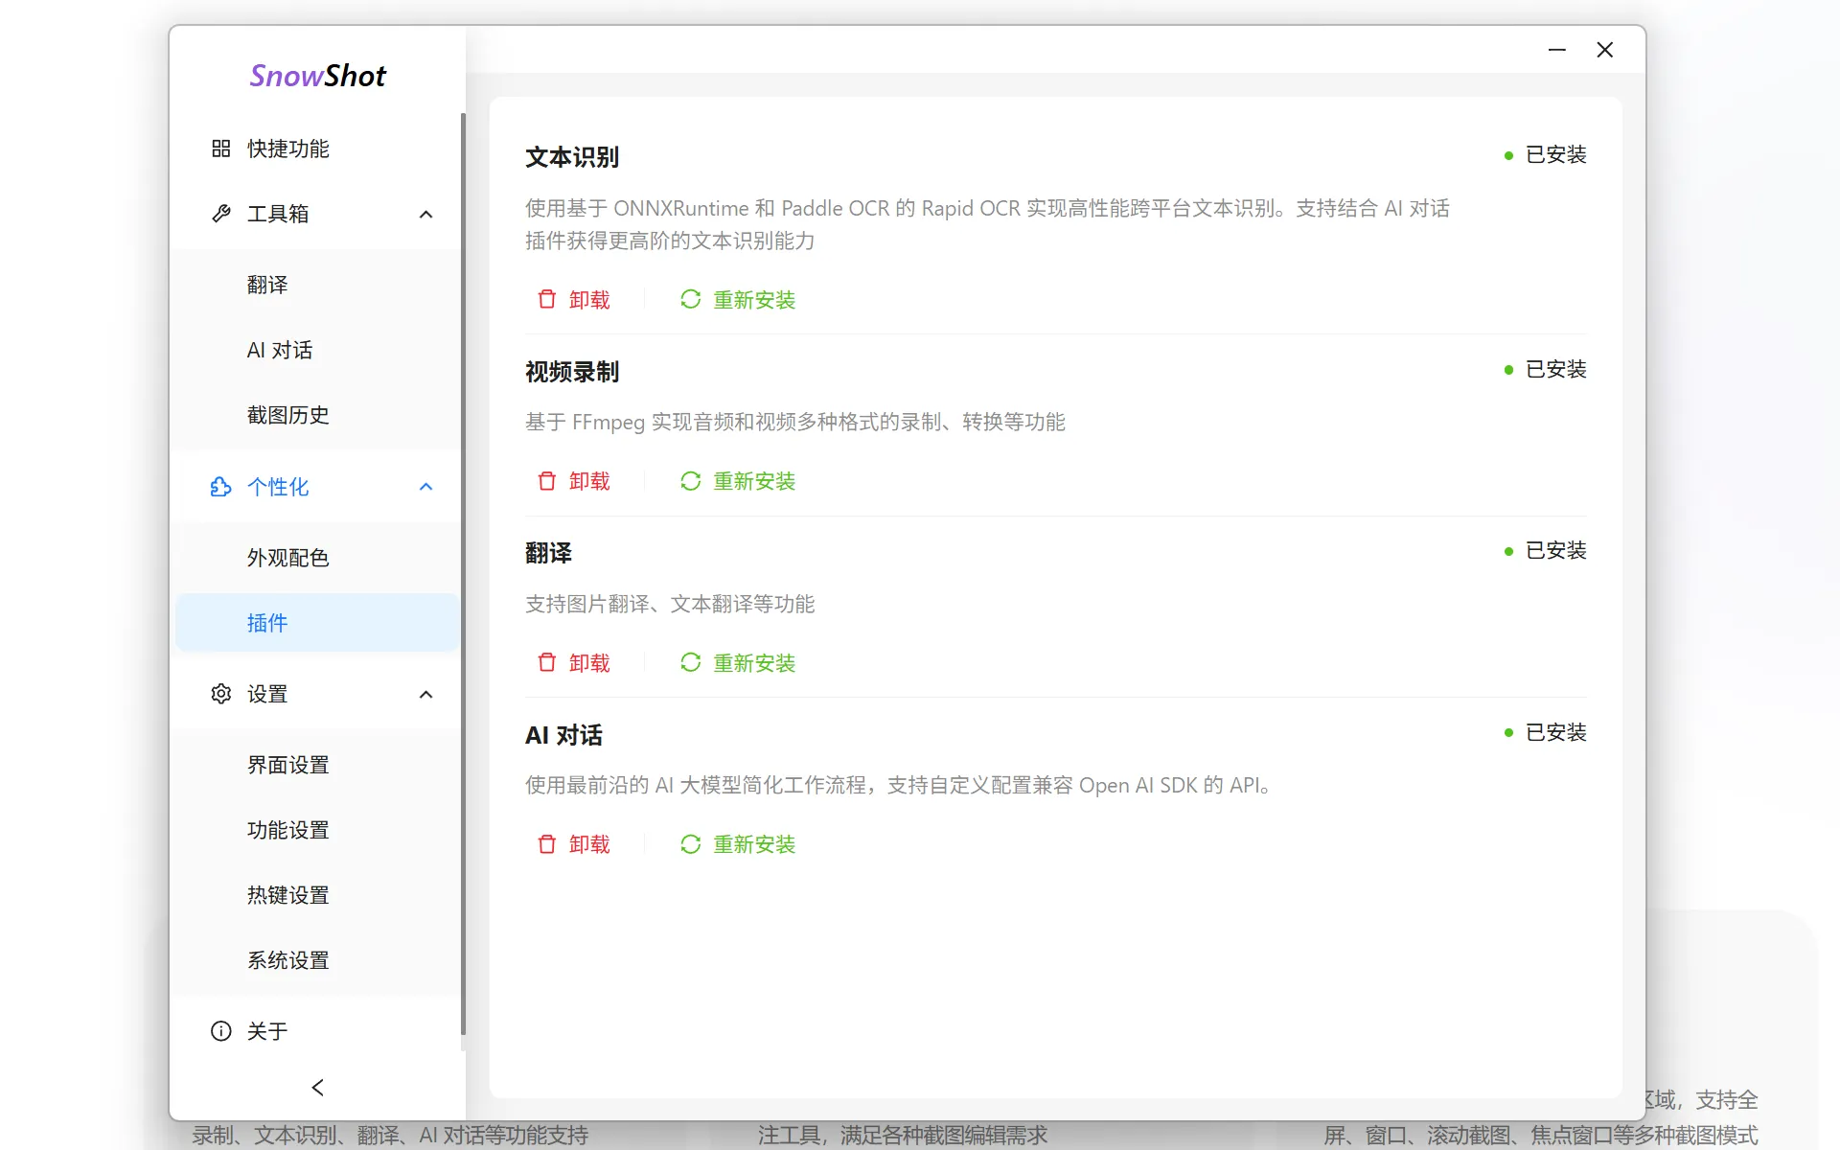Image resolution: width=1840 pixels, height=1150 pixels.
Task: Click 卸载 for the 视频录制 plugin
Action: click(x=589, y=481)
